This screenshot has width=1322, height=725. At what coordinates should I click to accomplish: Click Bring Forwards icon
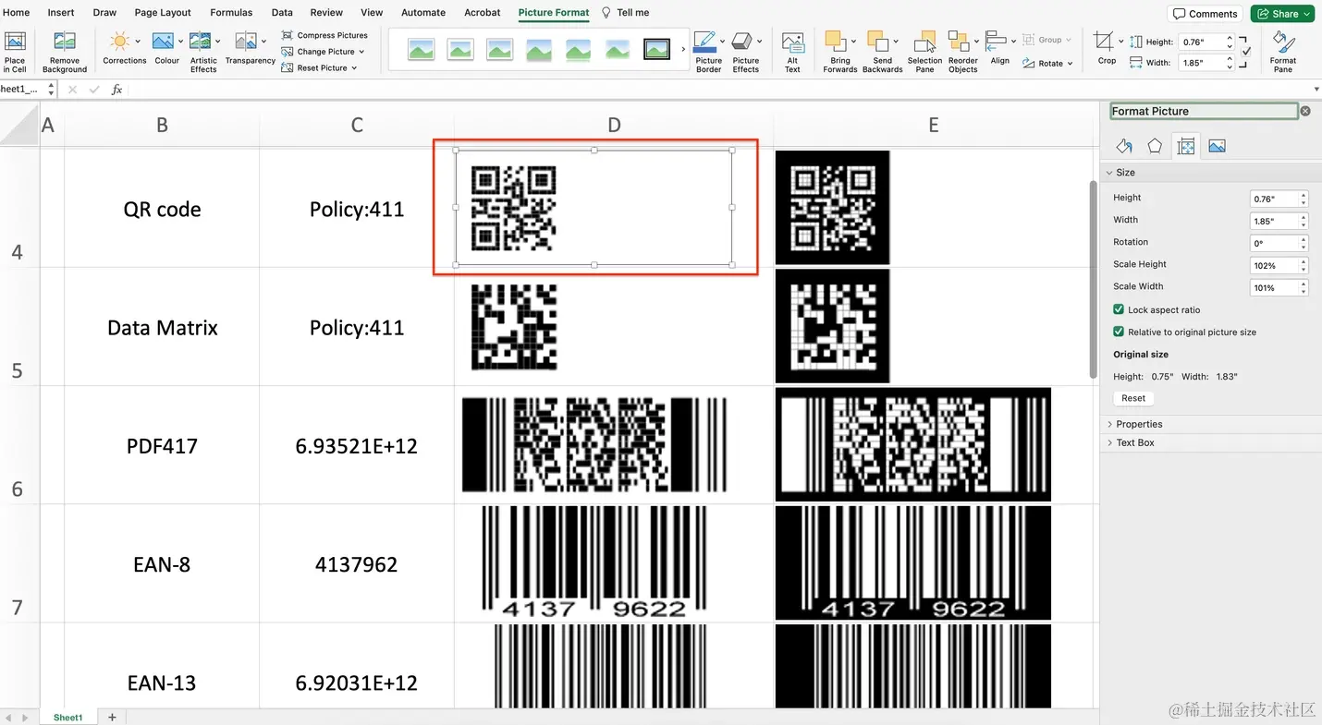point(836,42)
